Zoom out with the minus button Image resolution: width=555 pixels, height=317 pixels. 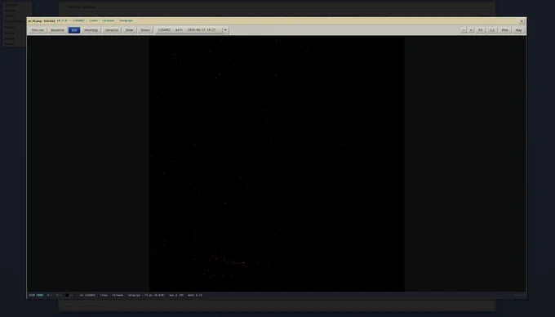[464, 30]
